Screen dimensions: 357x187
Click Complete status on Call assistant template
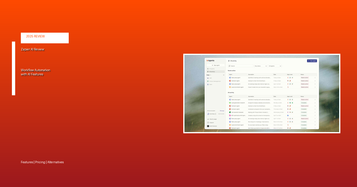click(304, 112)
